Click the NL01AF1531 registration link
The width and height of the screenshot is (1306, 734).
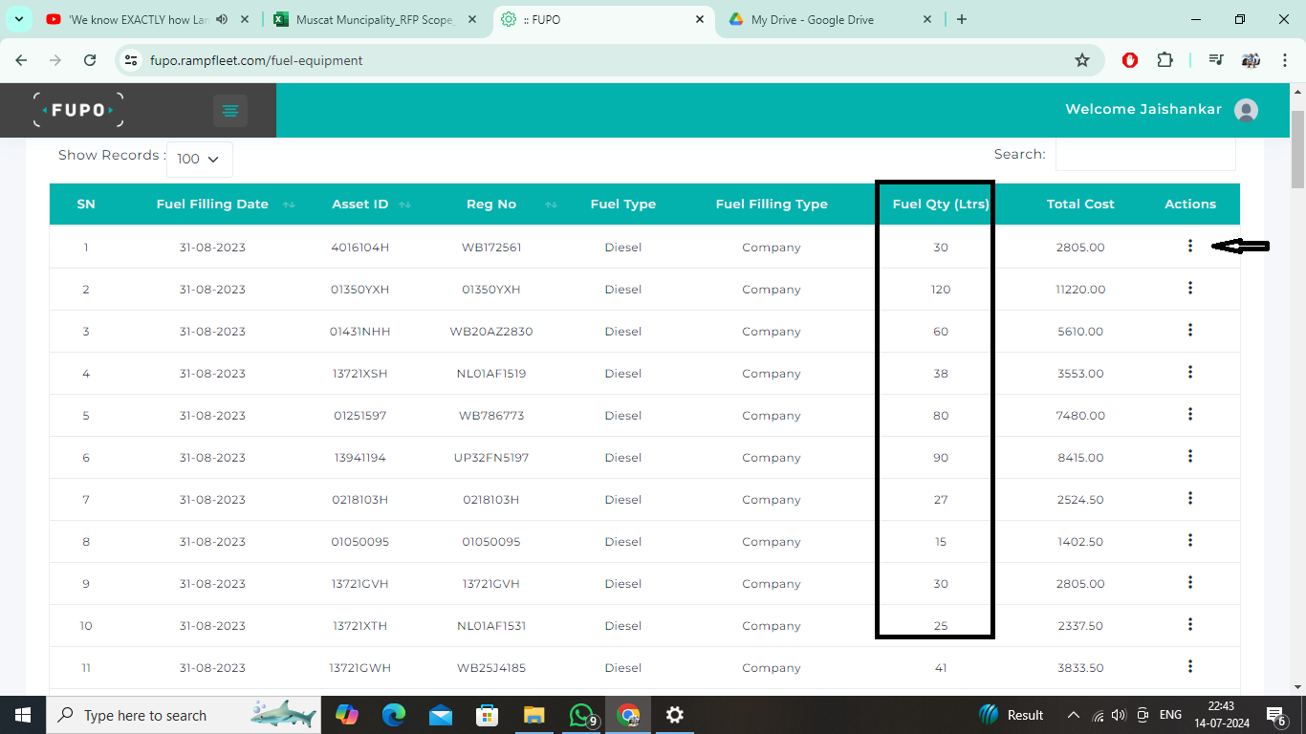[x=490, y=625]
